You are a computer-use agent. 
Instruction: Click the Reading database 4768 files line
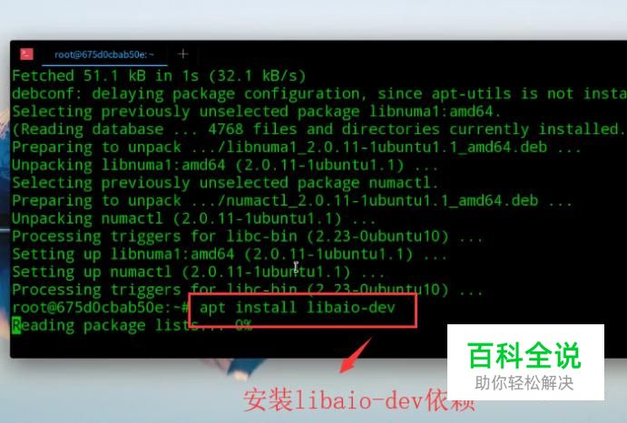[x=318, y=129]
